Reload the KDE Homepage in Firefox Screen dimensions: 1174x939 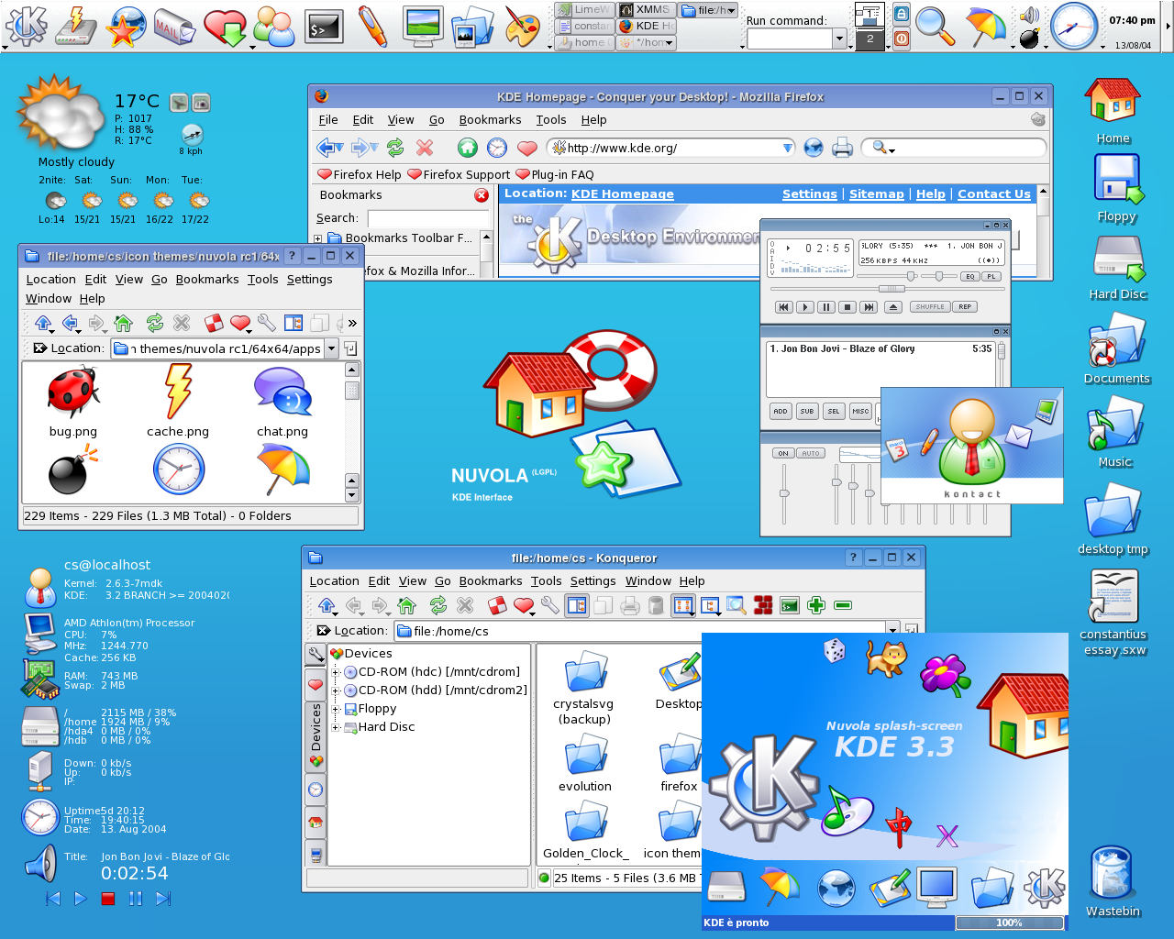pyautogui.click(x=394, y=148)
